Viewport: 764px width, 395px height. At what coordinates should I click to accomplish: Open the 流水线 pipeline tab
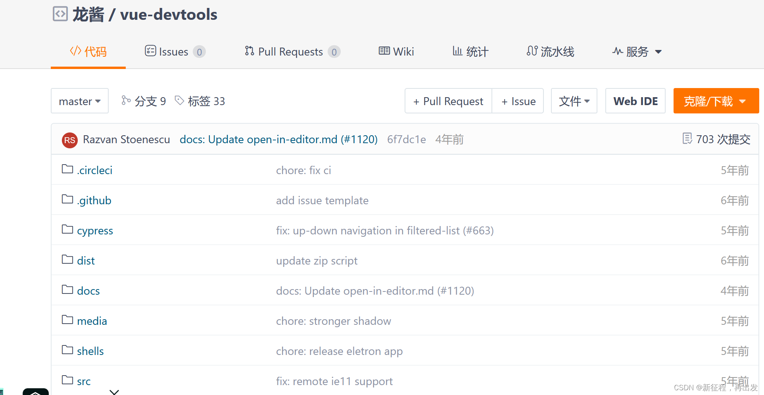(551, 52)
